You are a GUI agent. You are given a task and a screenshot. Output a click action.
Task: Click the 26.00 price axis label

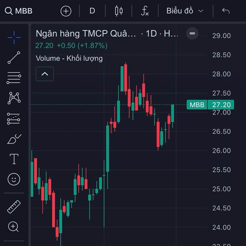point(221,150)
